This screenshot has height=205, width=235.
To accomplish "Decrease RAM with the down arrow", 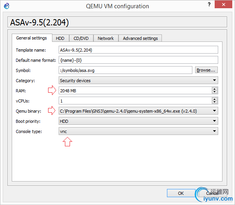I will [214, 92].
